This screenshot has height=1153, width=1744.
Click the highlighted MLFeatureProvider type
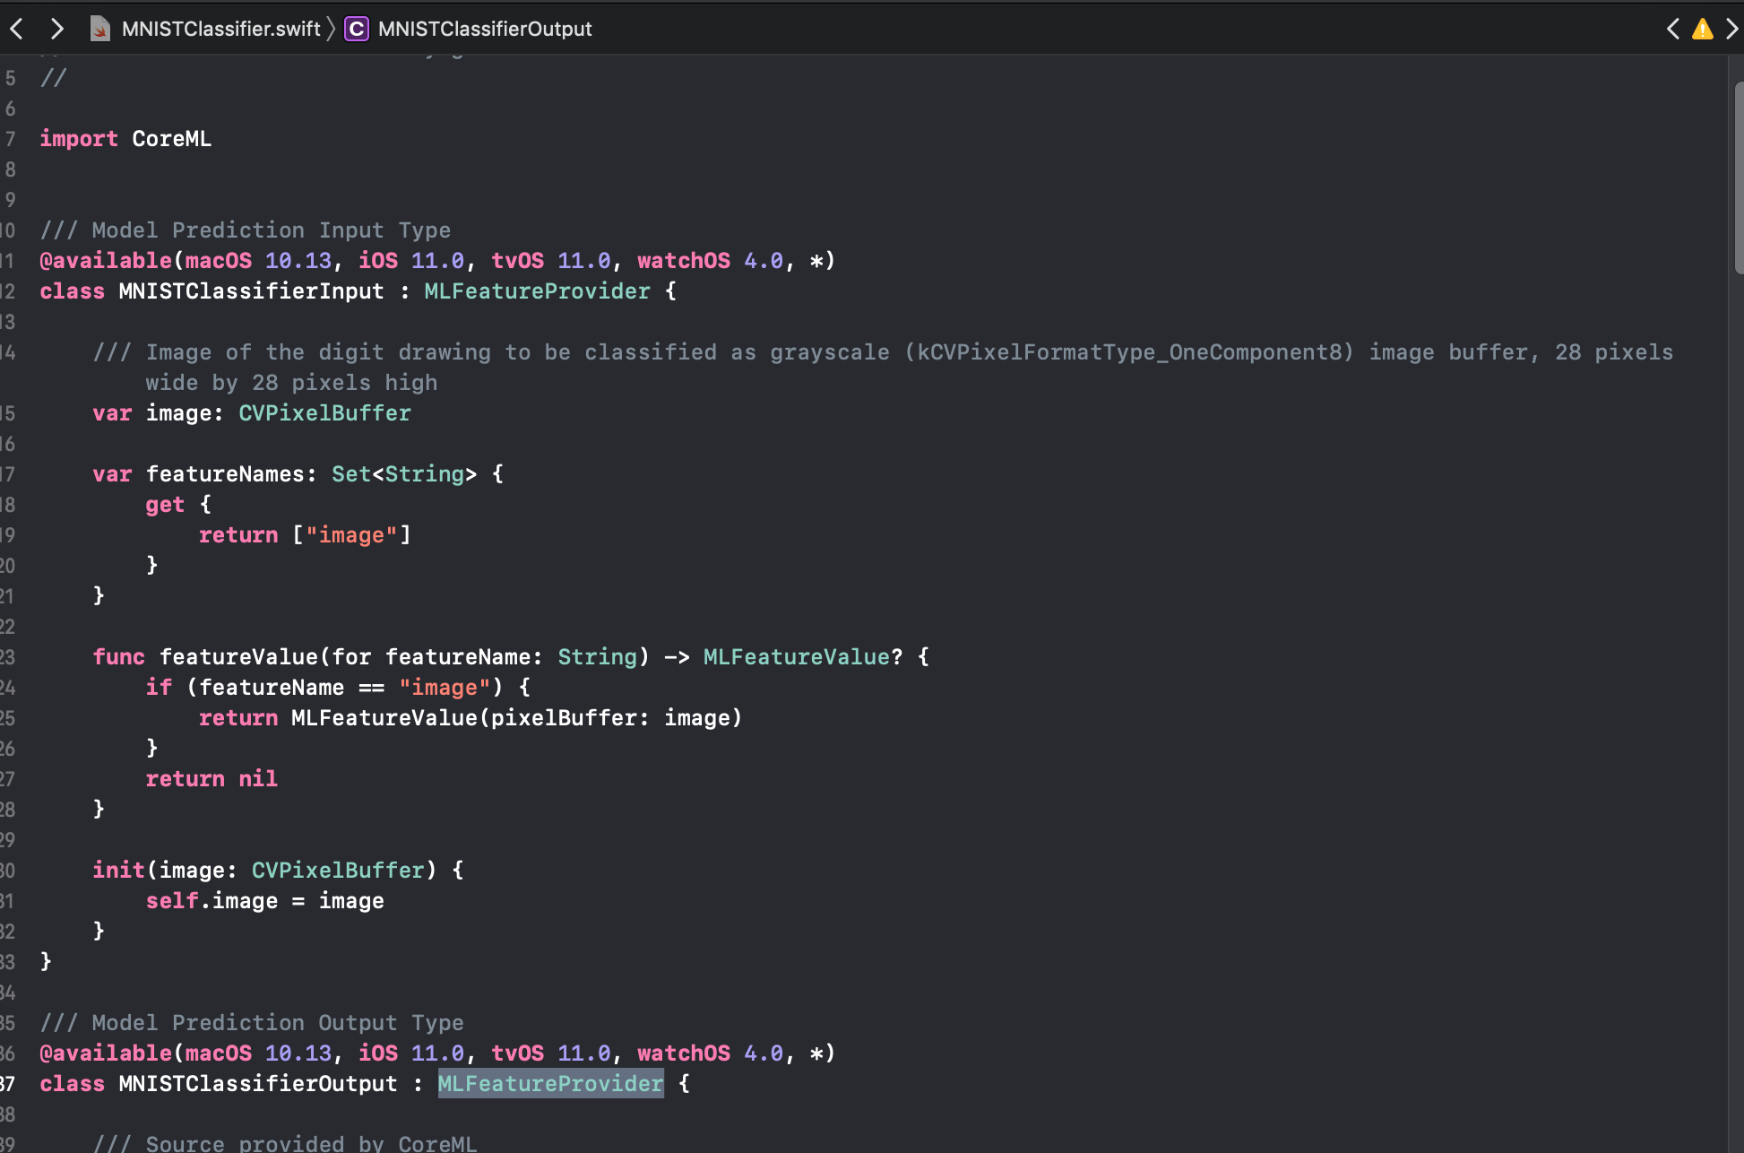550,1083
